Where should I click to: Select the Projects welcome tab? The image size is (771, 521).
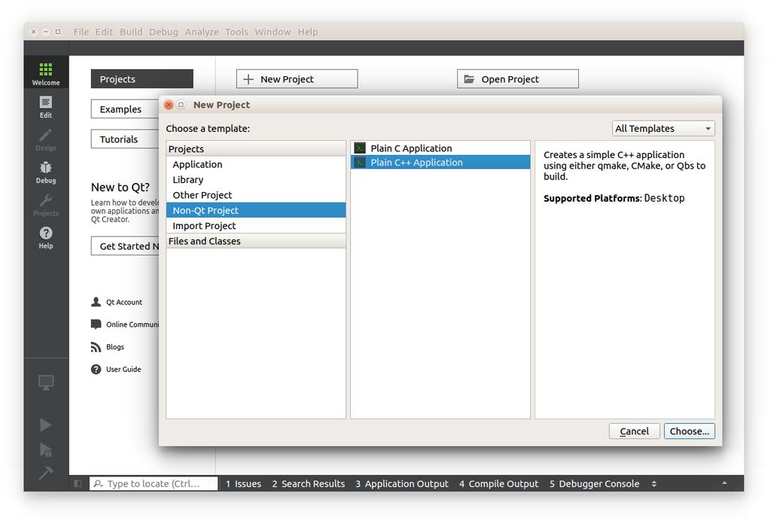[x=142, y=79]
